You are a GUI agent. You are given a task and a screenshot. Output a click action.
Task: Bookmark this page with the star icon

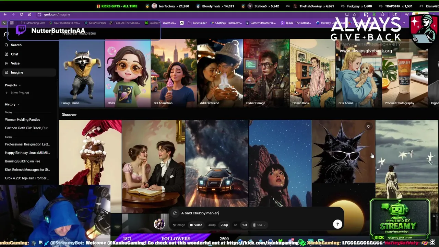pyautogui.click(x=354, y=14)
